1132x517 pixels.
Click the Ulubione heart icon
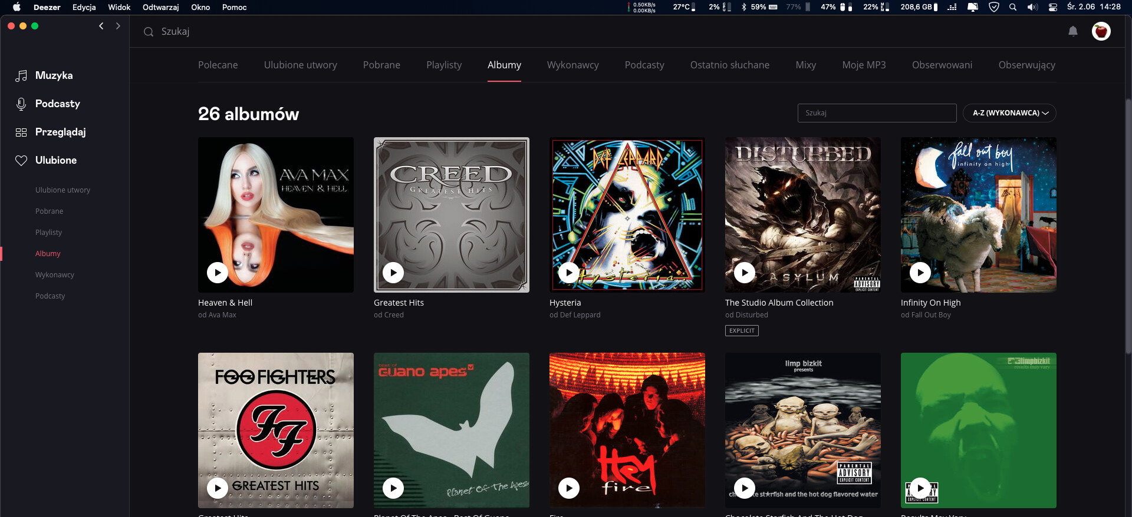21,160
